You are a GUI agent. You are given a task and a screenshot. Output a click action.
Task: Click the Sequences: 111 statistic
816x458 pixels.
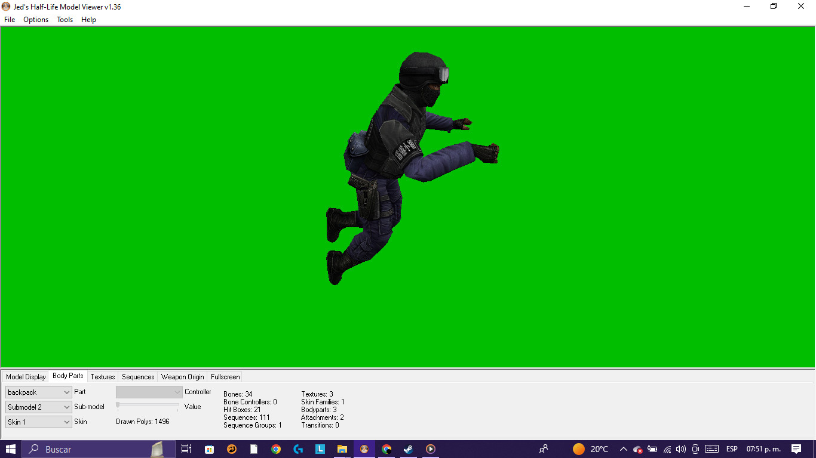tap(247, 417)
